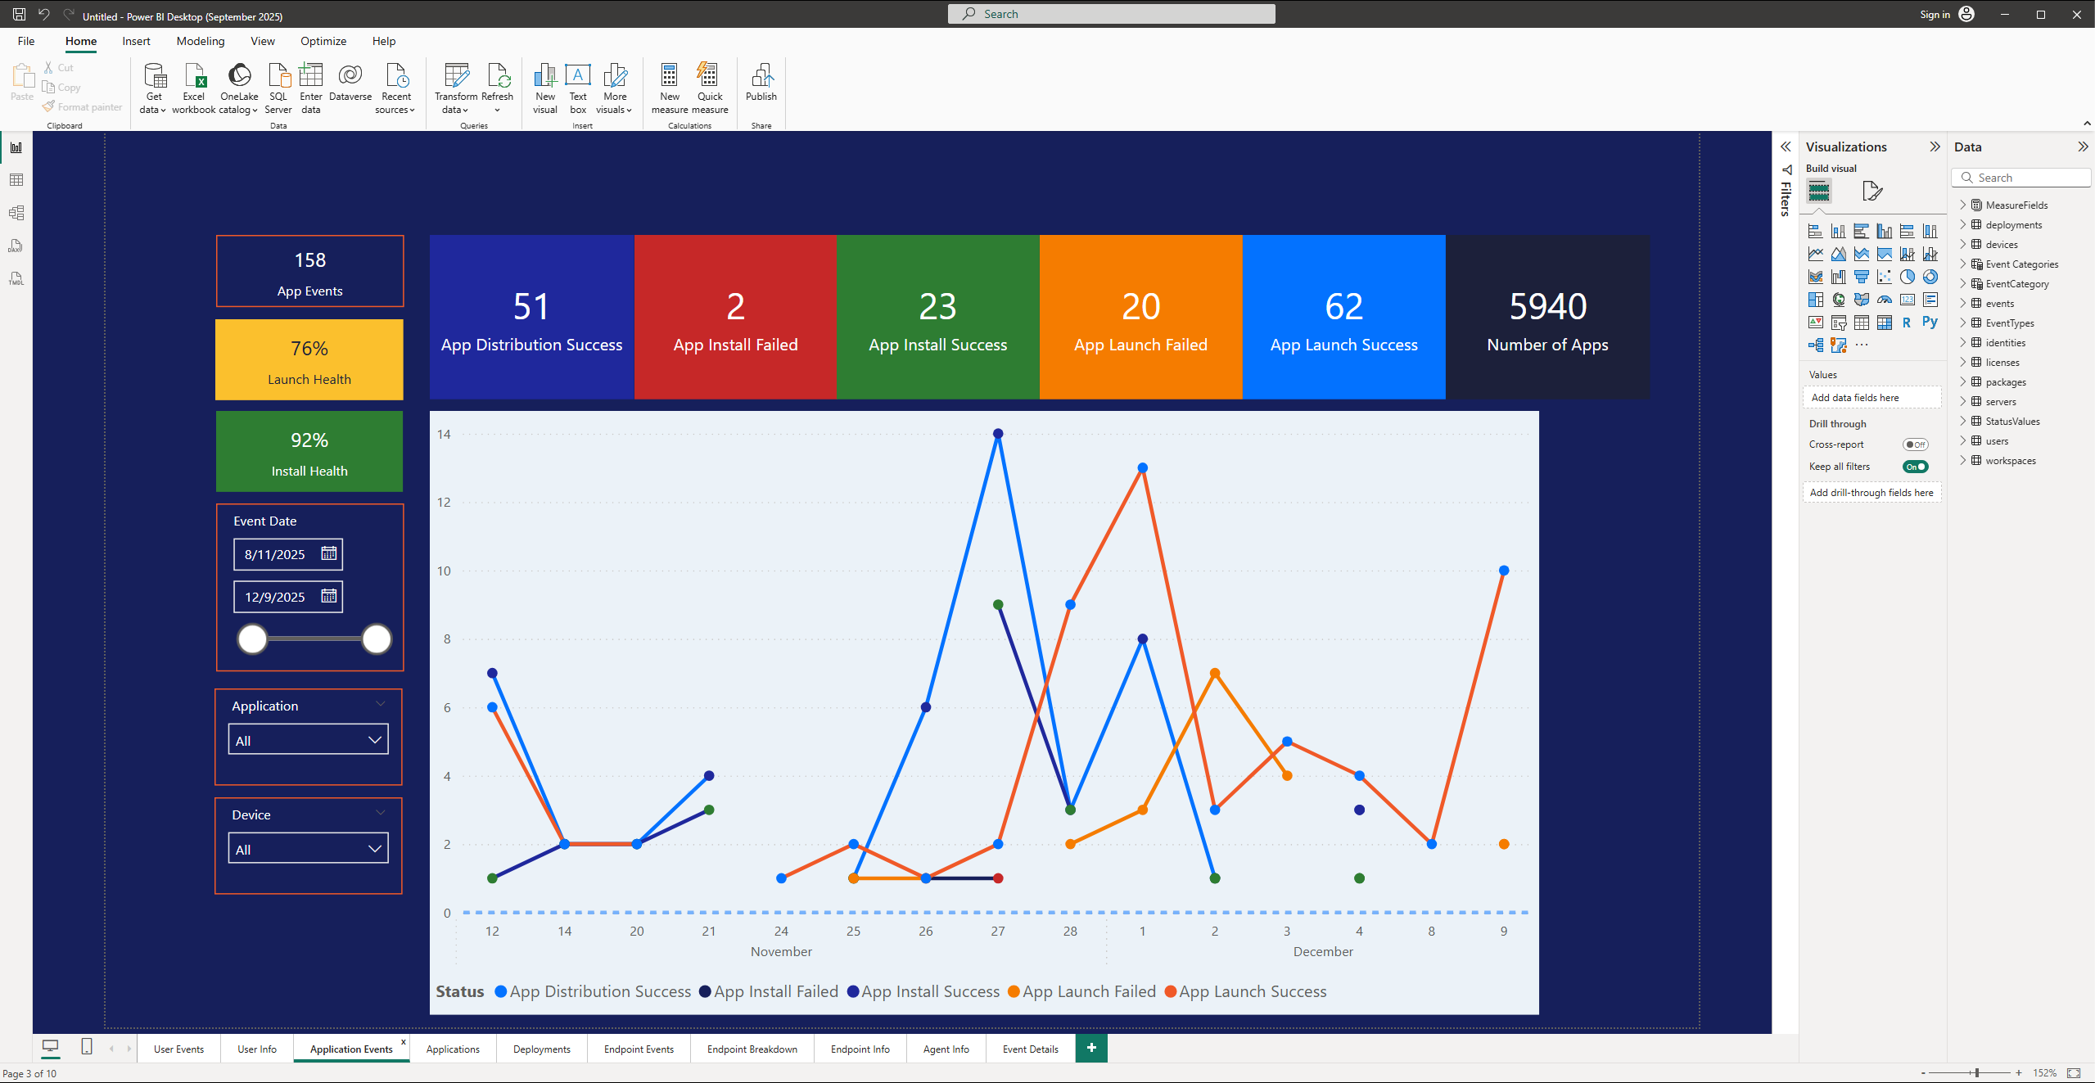Open Format visual pane tab icon
Viewport: 2095px width, 1083px height.
point(1872,192)
